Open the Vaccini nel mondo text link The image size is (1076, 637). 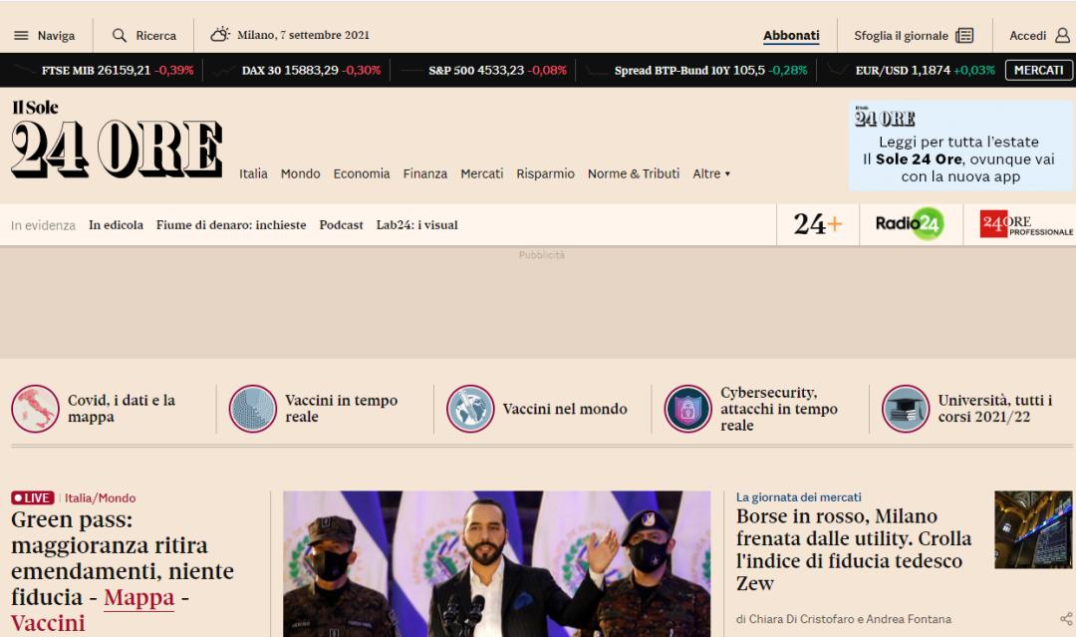565,409
